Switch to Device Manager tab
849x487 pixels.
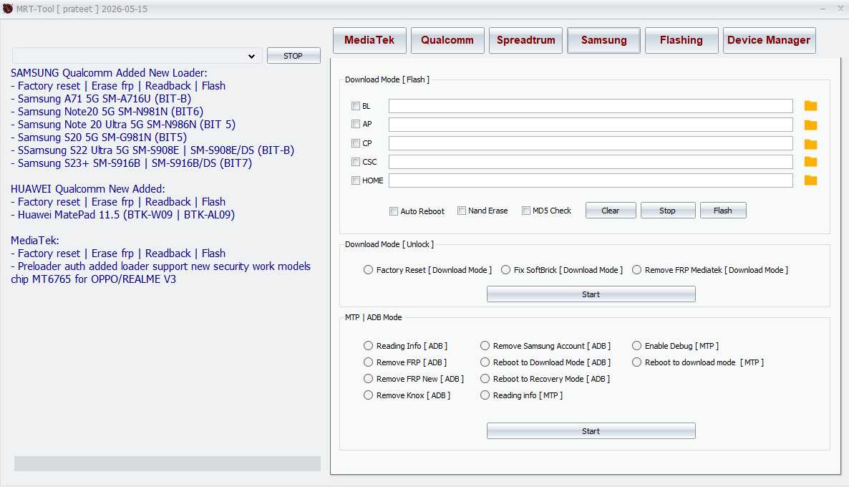[769, 40]
